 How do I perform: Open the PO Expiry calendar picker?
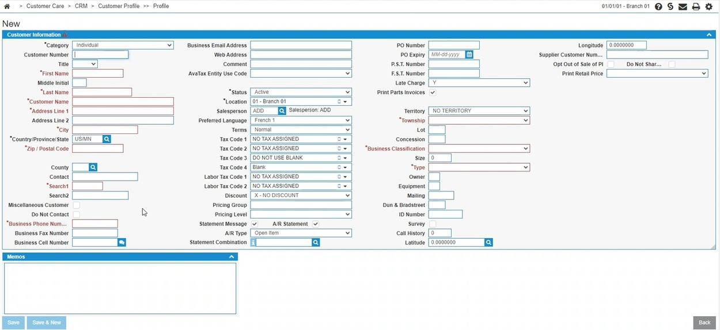(469, 55)
